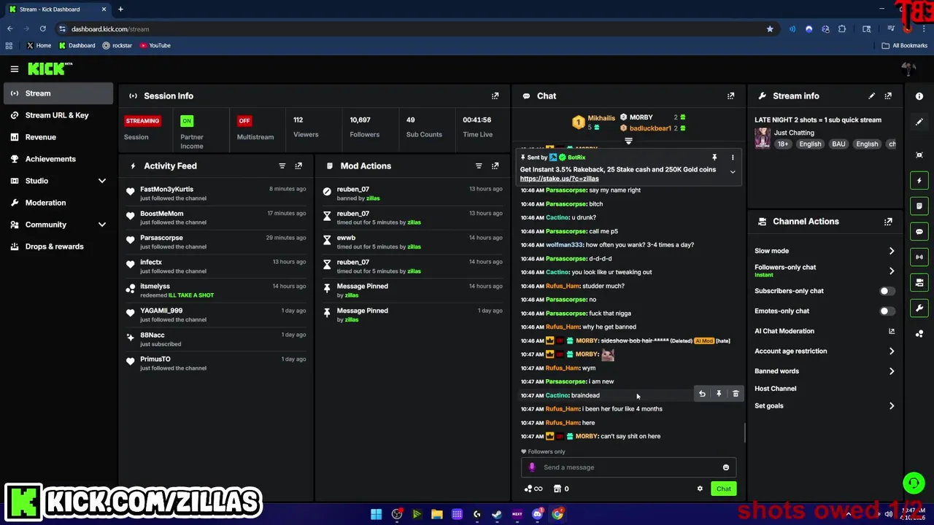Click the Just Chatting category thumbnail
This screenshot has width=934, height=525.
coord(763,138)
